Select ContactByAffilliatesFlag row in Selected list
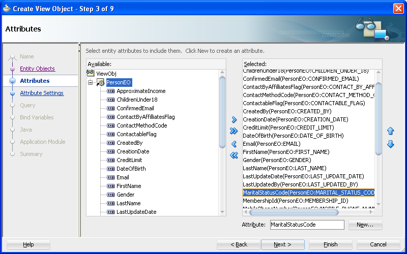This screenshot has height=254, width=407. click(308, 87)
